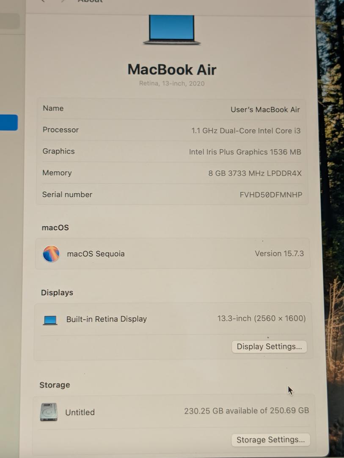Click the macOS Sequoia label

tap(96, 254)
